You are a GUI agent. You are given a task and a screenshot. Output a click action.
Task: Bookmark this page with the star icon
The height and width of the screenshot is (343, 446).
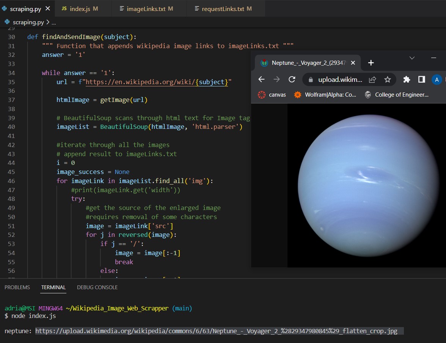click(x=387, y=80)
